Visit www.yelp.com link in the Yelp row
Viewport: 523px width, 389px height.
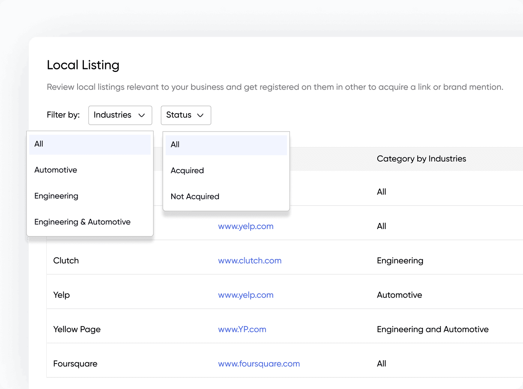246,295
